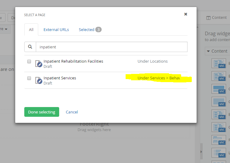This screenshot has width=230, height=163.
Task: Click the Inpatient Services draft page icon
Action: (39, 80)
